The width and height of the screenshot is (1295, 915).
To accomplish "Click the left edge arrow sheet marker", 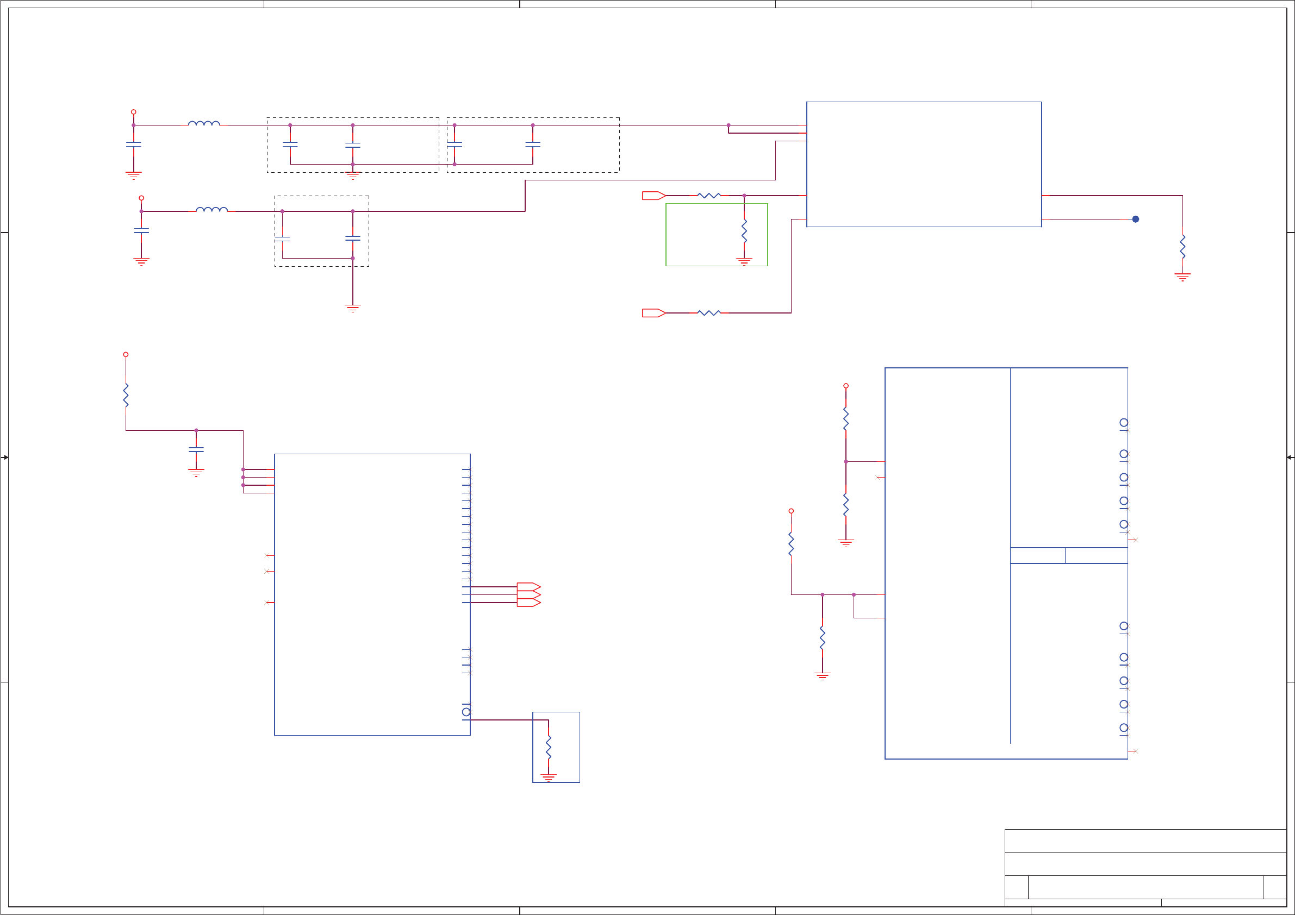I will coord(4,457).
